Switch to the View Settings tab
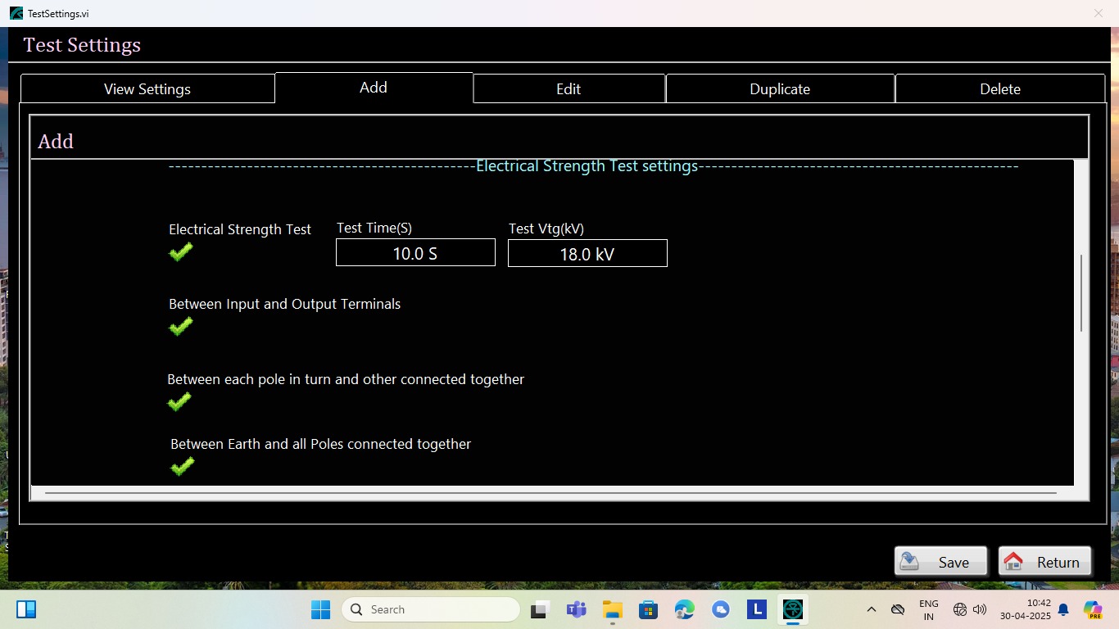The width and height of the screenshot is (1119, 629). 147,89
